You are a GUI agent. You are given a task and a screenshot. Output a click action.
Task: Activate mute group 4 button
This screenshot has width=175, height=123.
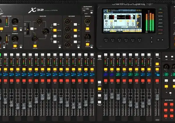point(172,110)
